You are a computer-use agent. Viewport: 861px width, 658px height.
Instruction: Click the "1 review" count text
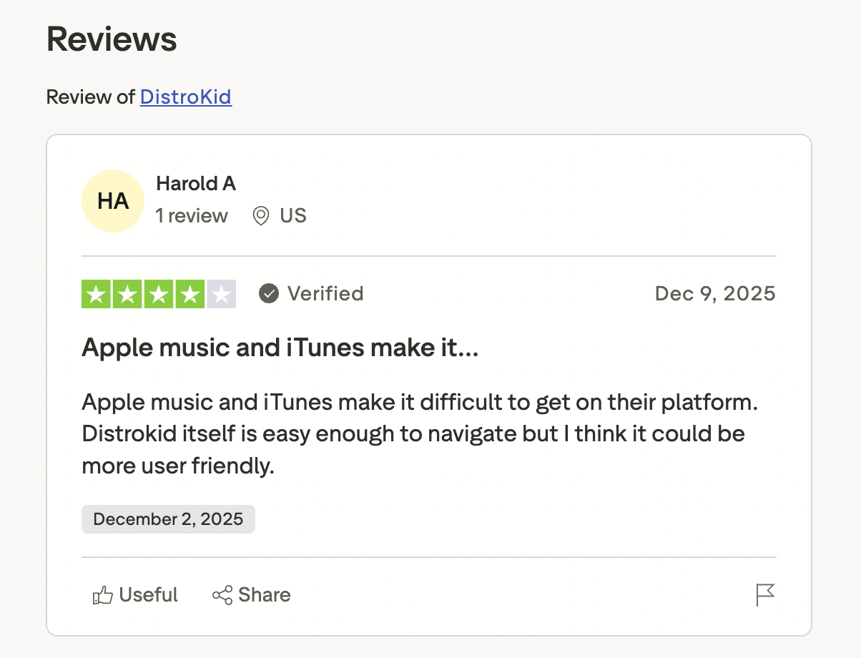pos(192,216)
